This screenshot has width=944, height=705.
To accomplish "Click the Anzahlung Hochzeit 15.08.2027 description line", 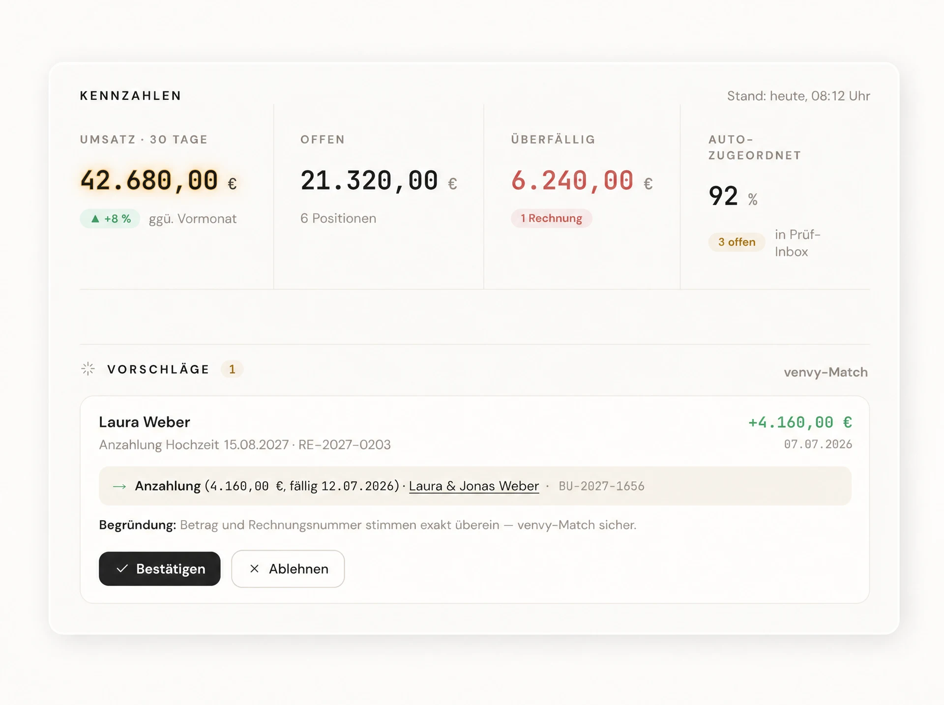I will 245,444.
